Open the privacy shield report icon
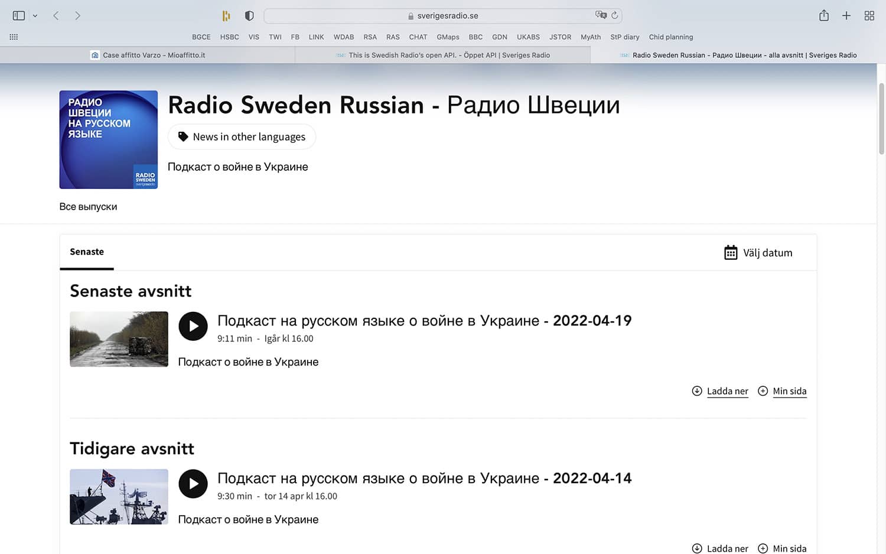886x554 pixels. pos(249,16)
